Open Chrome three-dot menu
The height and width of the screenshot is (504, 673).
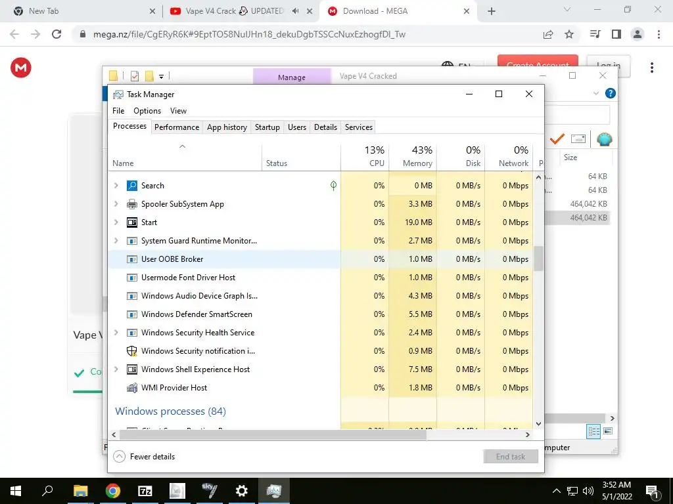point(659,34)
